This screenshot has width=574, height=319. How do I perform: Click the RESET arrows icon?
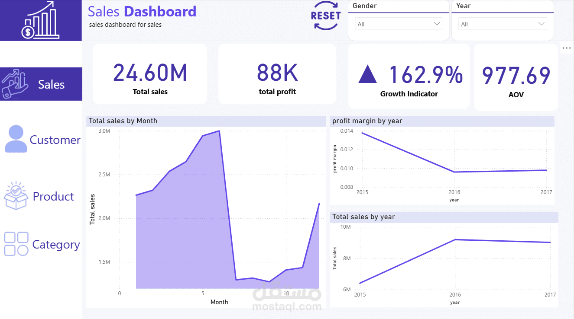coord(326,16)
